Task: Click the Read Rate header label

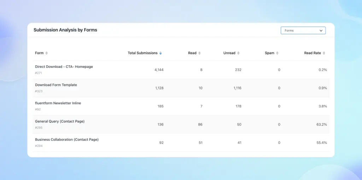Action: coord(313,53)
